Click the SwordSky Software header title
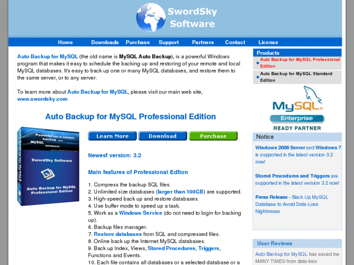Screen dimensions: 354x265 click(x=192, y=18)
